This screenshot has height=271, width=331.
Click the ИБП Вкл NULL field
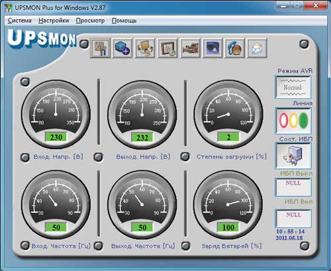click(x=293, y=219)
